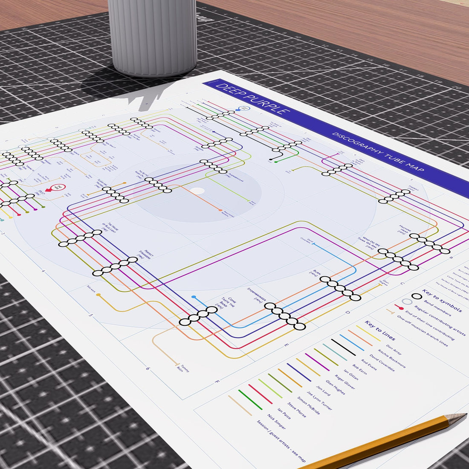The width and height of the screenshot is (469, 469).
Task: Click the red end-of-line dot symbol
Action: point(401,308)
